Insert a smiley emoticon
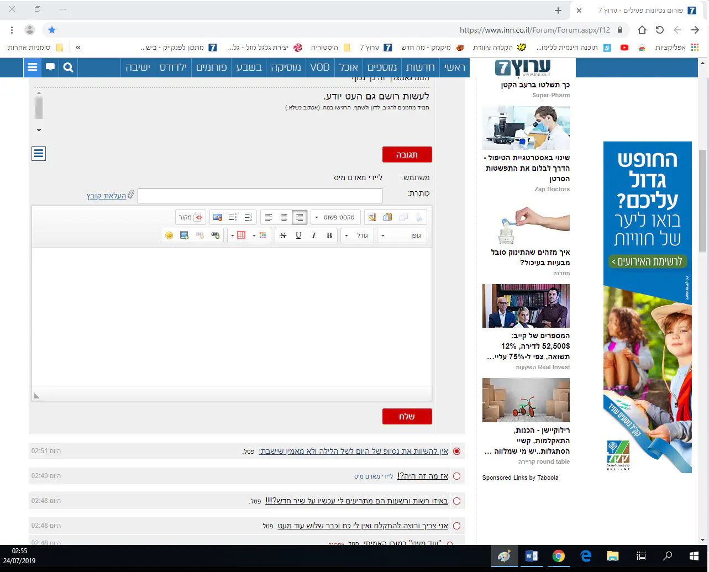Screen dimensions: 709x572 169,235
